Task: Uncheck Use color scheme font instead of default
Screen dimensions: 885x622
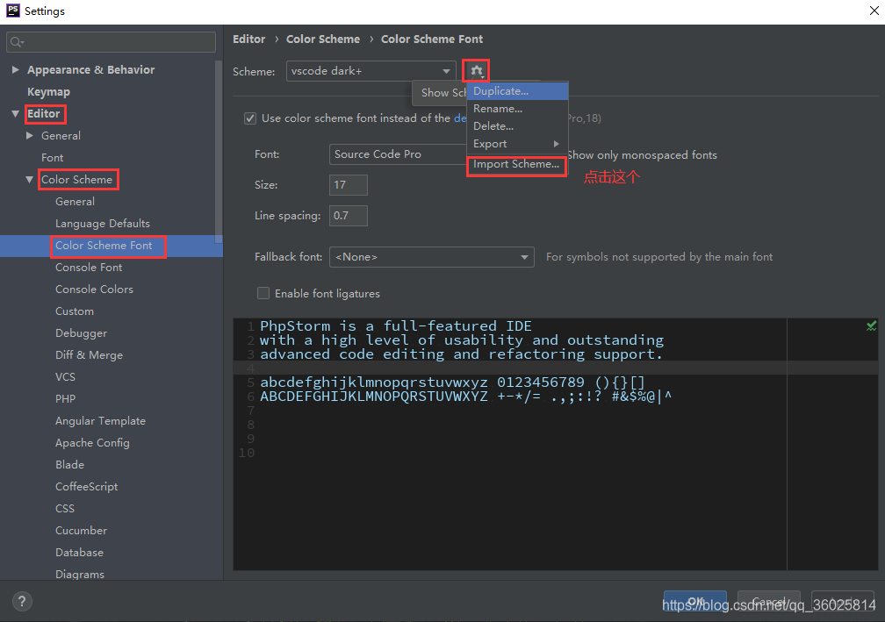Action: coord(250,118)
